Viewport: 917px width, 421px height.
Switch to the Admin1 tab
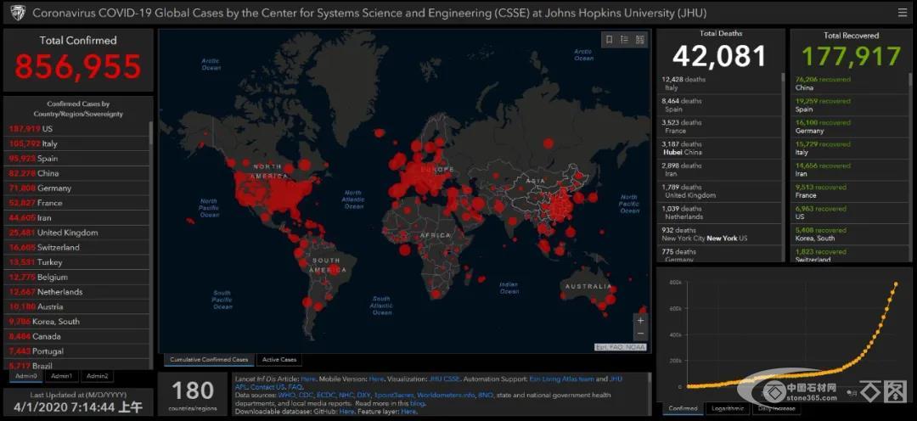click(x=62, y=376)
